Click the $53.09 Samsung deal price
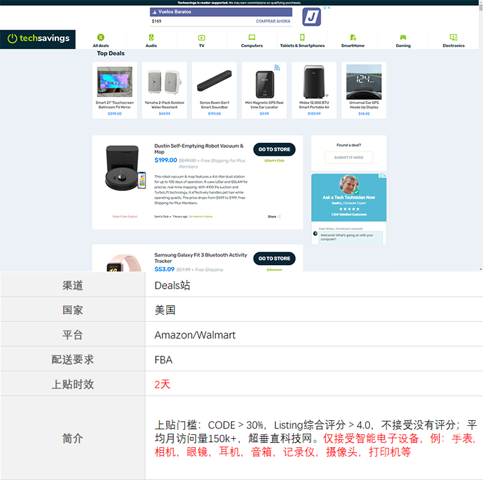Image resolution: width=483 pixels, height=480 pixels. pyautogui.click(x=164, y=269)
